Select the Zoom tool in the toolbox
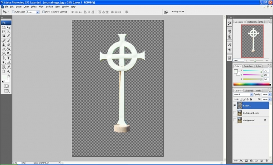 pyautogui.click(x=9, y=71)
